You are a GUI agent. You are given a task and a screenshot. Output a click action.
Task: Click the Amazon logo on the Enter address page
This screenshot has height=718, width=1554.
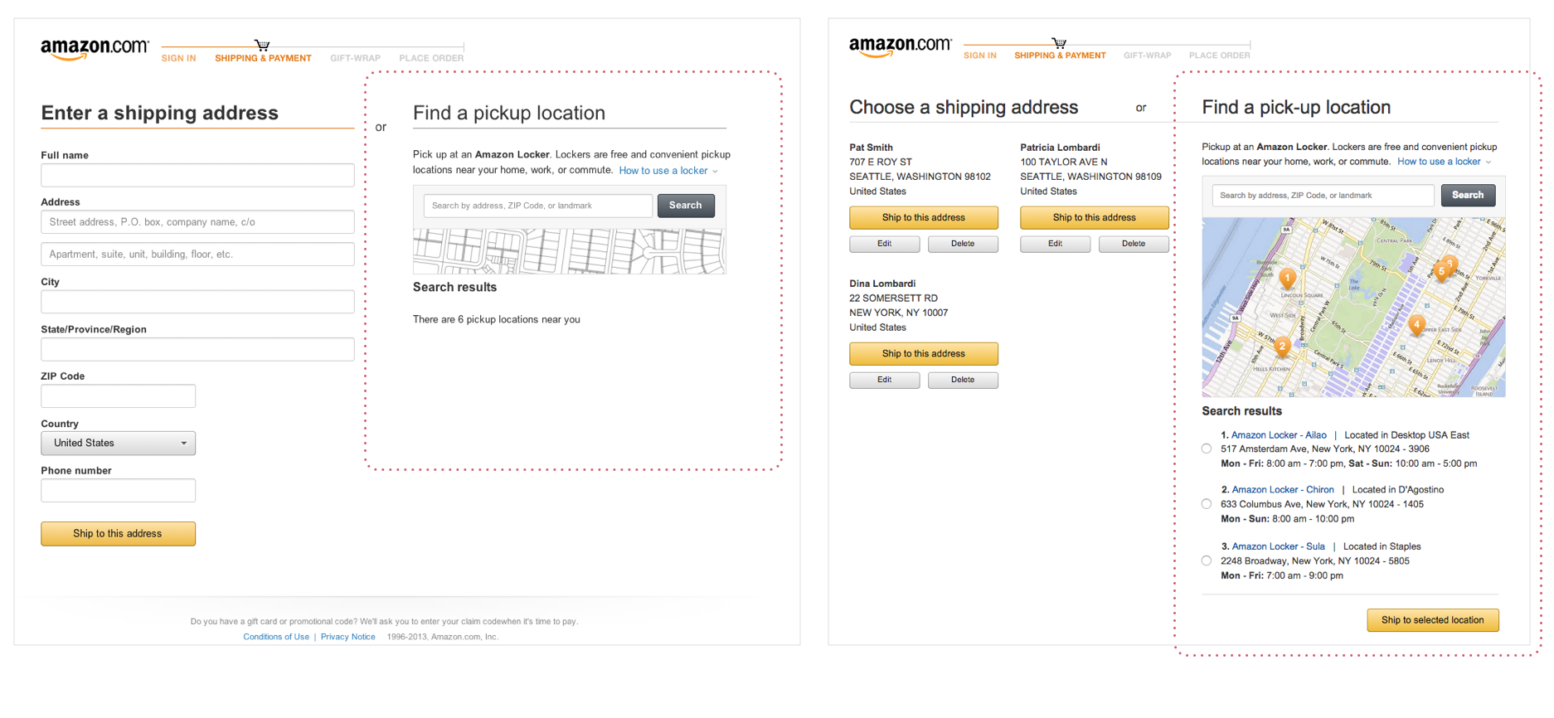click(95, 49)
